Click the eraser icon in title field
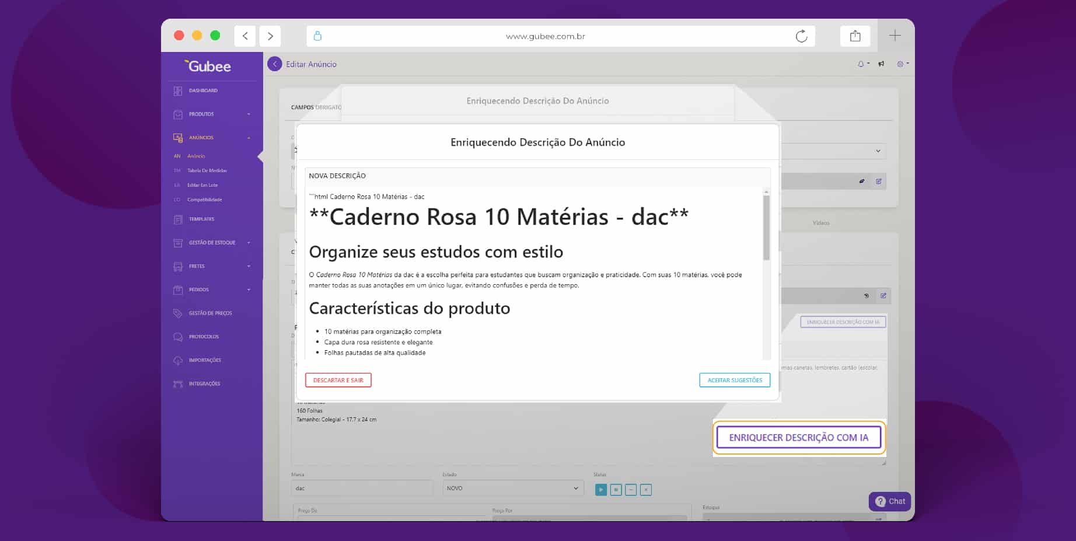Viewport: 1076px width, 541px height. pos(862,182)
